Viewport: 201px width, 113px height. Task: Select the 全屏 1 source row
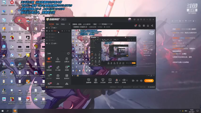click(x=58, y=43)
